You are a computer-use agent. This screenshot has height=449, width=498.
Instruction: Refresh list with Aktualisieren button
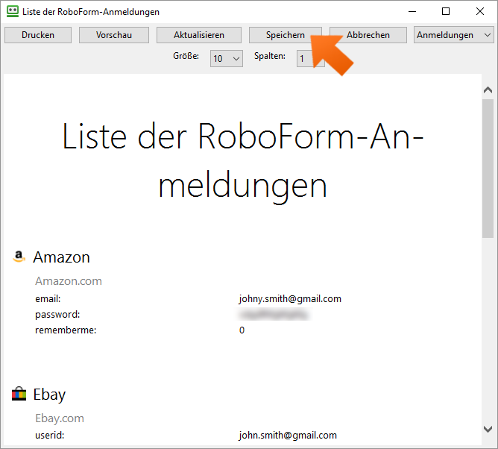(x=199, y=35)
